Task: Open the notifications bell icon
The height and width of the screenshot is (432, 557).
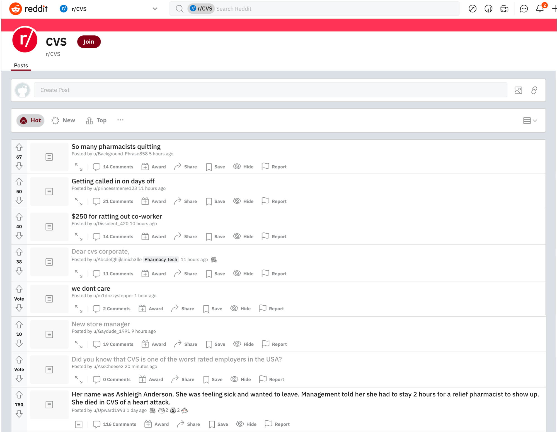Action: coord(540,9)
